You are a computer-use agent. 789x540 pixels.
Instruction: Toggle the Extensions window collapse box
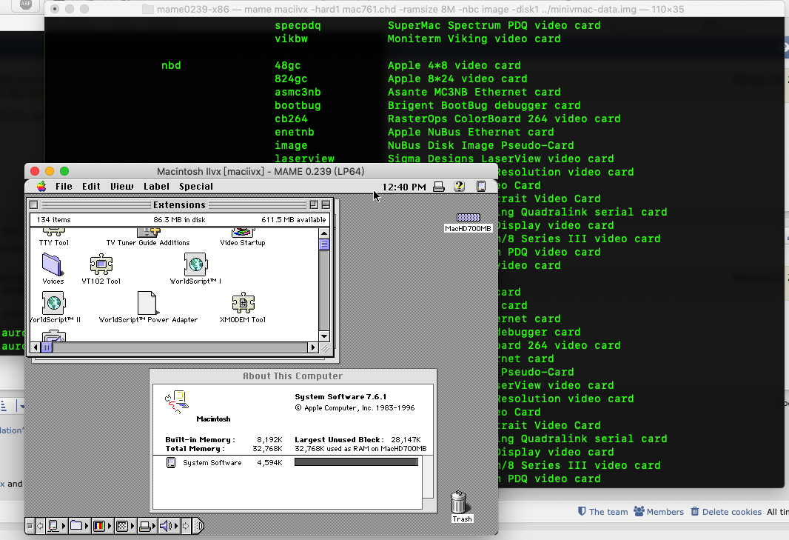(326, 204)
